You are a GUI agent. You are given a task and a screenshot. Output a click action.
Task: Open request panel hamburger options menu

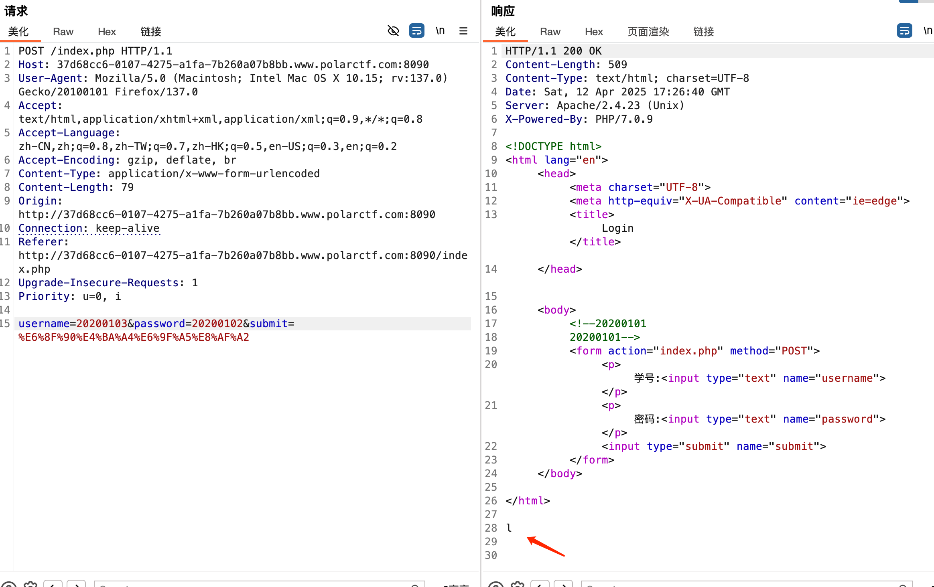click(463, 31)
